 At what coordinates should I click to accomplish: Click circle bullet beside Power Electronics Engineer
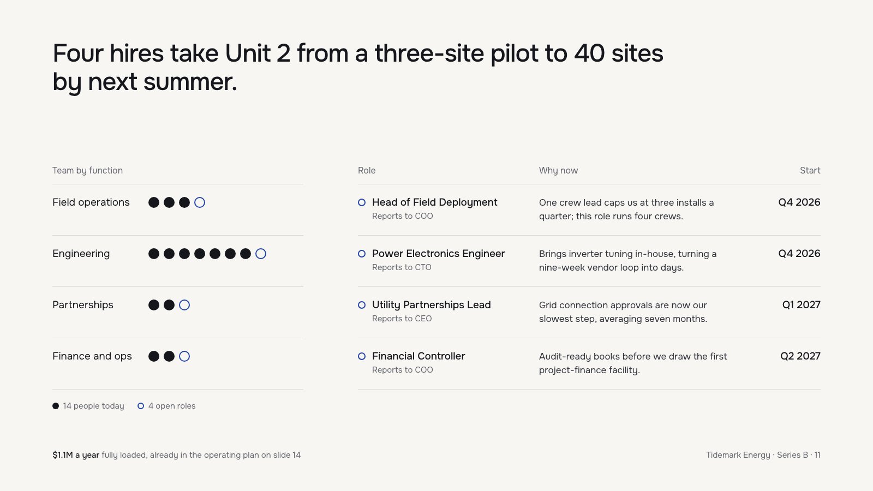coord(362,254)
